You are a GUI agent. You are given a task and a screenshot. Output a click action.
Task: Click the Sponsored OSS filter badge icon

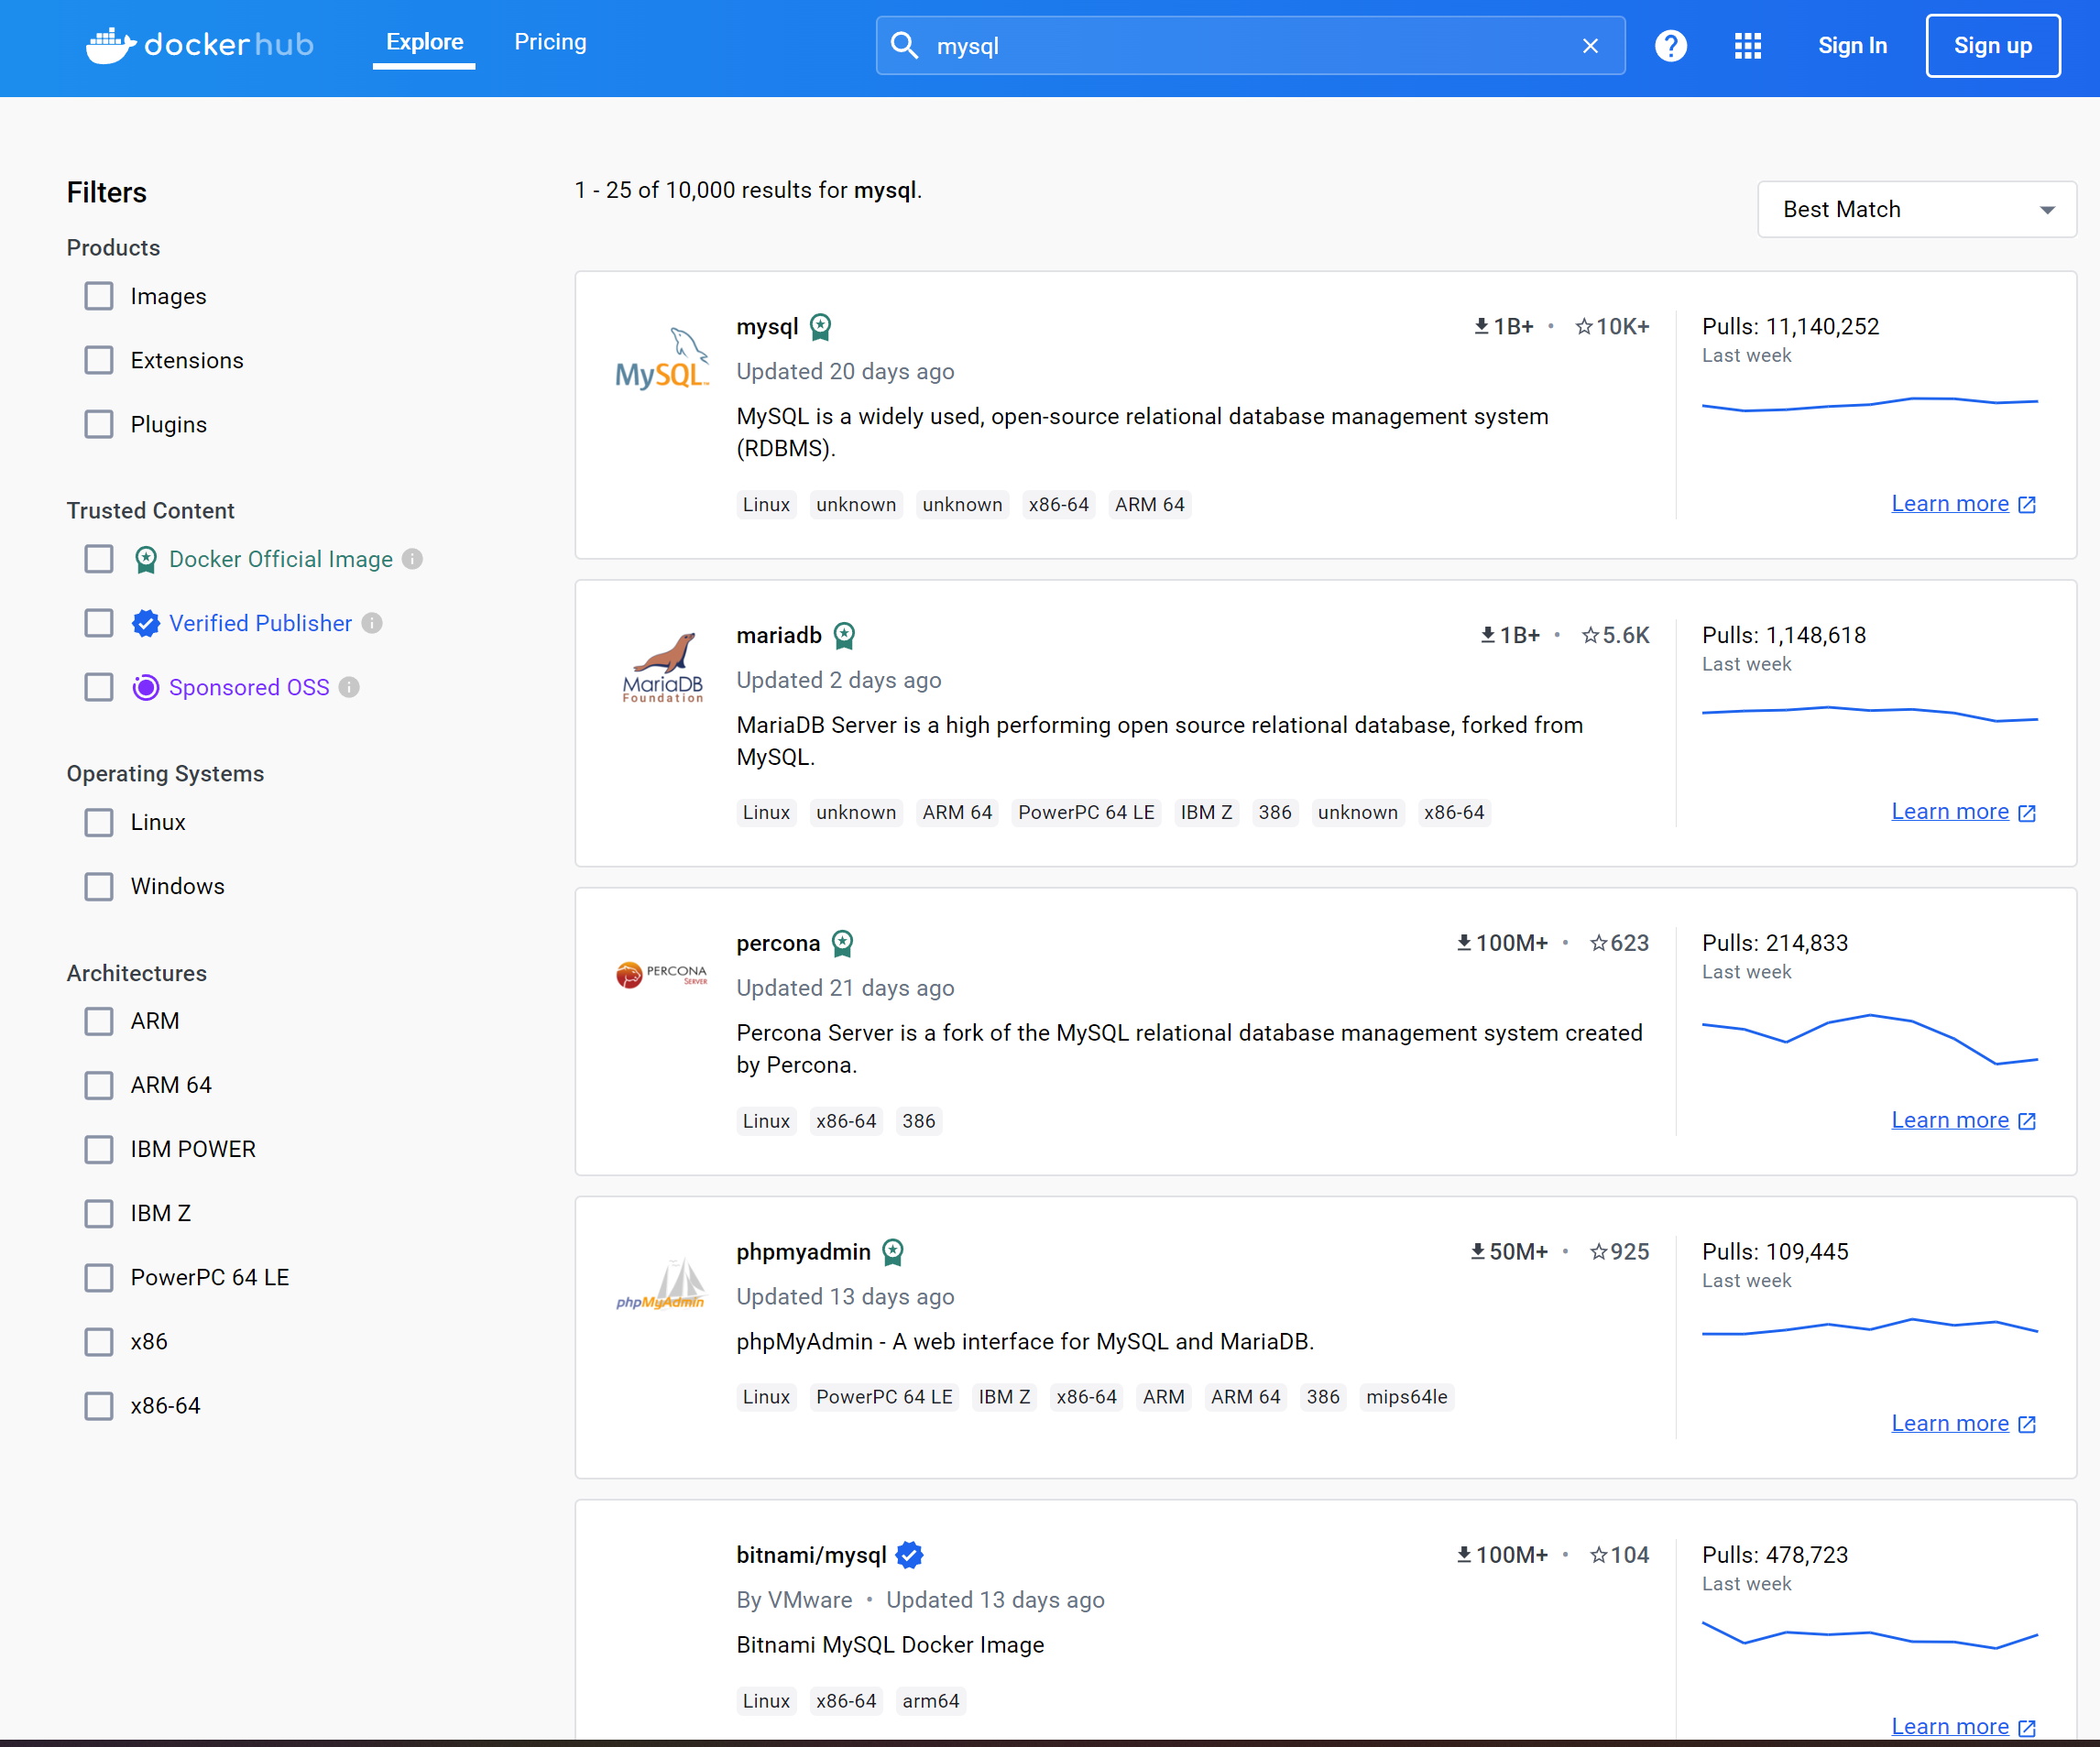click(x=146, y=687)
